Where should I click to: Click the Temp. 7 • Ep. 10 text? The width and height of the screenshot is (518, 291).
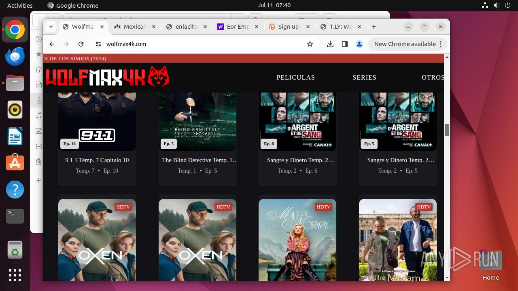tap(97, 171)
